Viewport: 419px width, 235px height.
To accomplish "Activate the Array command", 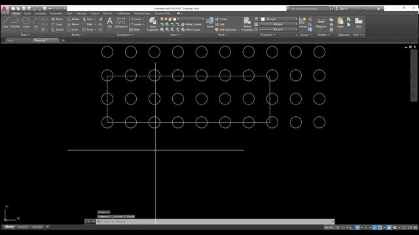I will (x=88, y=29).
